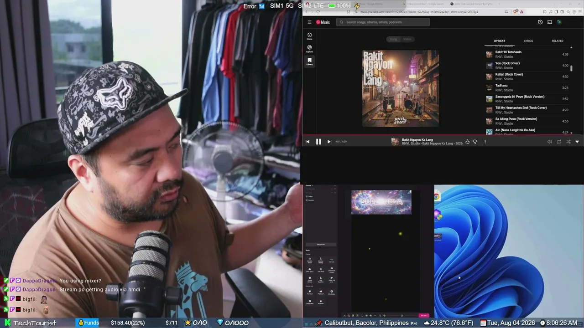Open the Brave Shields icon

[516, 12]
